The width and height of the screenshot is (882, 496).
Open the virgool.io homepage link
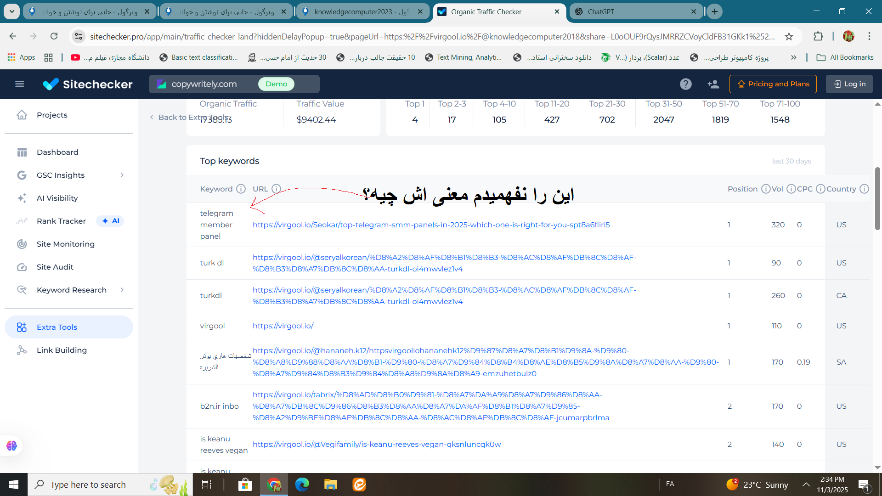[283, 326]
